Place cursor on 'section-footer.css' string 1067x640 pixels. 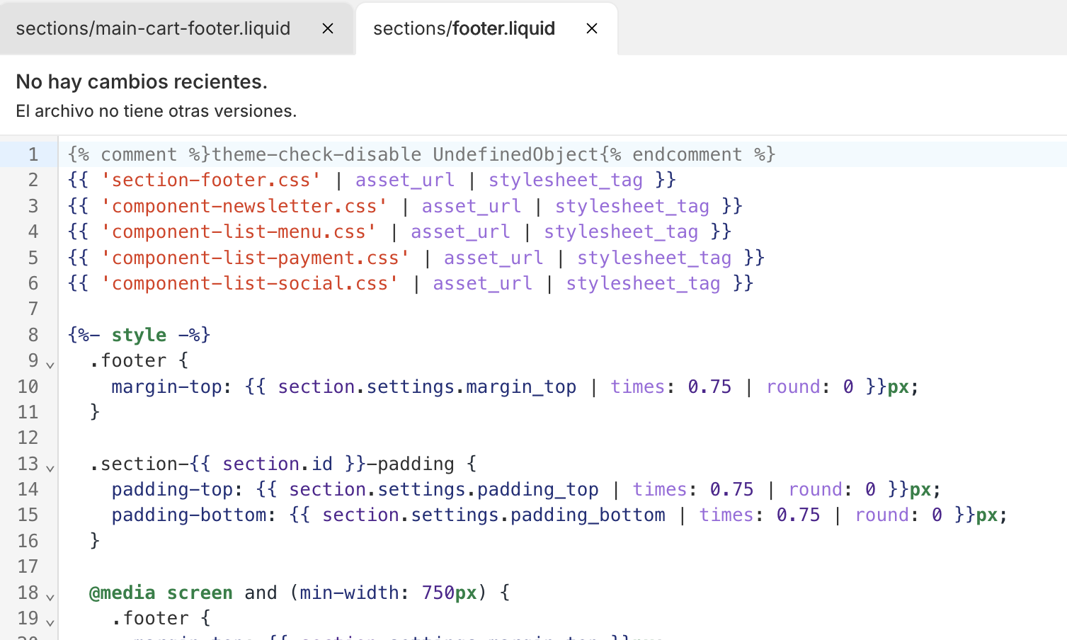211,180
